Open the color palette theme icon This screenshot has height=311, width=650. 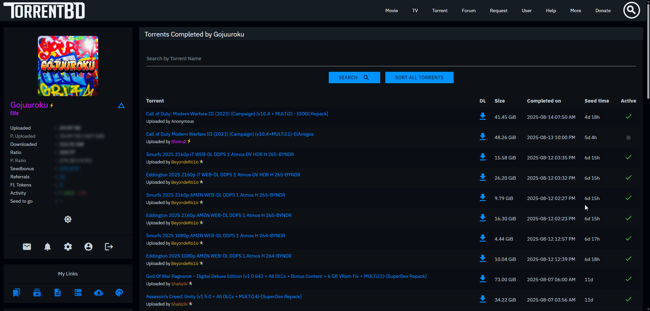(x=119, y=293)
